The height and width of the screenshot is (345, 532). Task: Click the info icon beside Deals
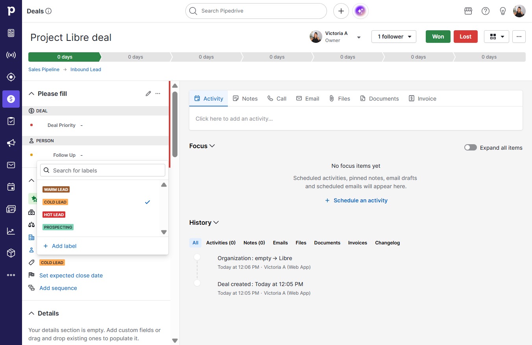point(49,11)
